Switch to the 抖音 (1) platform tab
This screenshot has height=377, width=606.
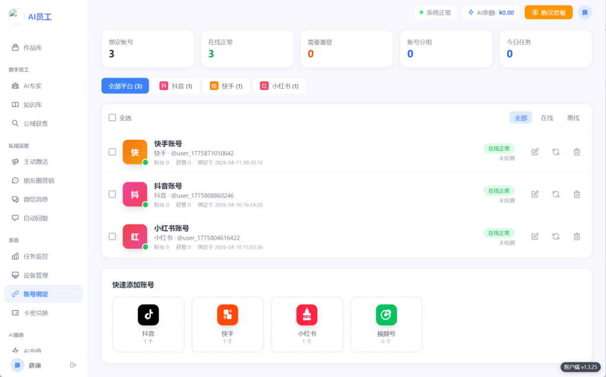[x=176, y=86]
